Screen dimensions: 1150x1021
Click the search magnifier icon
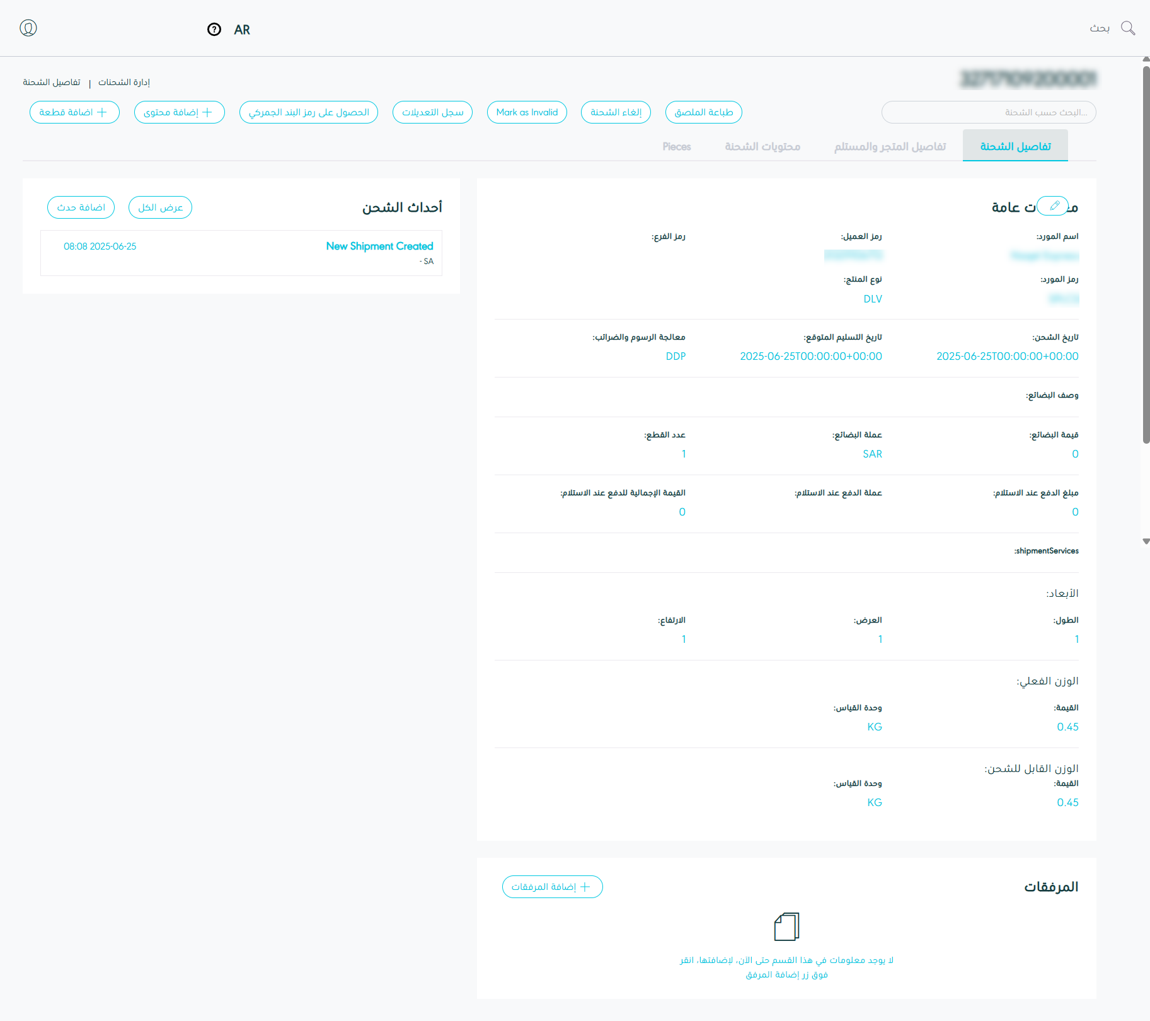(1128, 28)
